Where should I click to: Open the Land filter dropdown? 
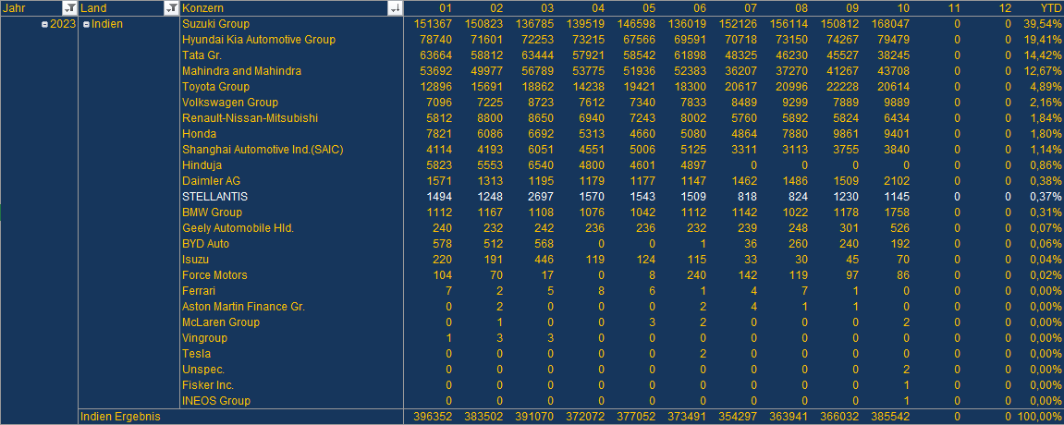tap(172, 8)
